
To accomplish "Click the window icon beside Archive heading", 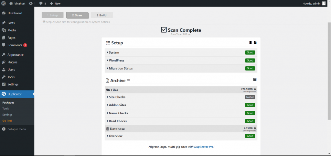I will tap(255, 80).
